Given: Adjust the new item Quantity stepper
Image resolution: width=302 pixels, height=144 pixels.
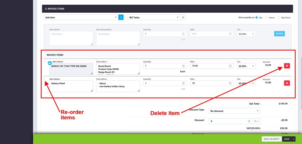Looking at the screenshot, I should [183, 34].
